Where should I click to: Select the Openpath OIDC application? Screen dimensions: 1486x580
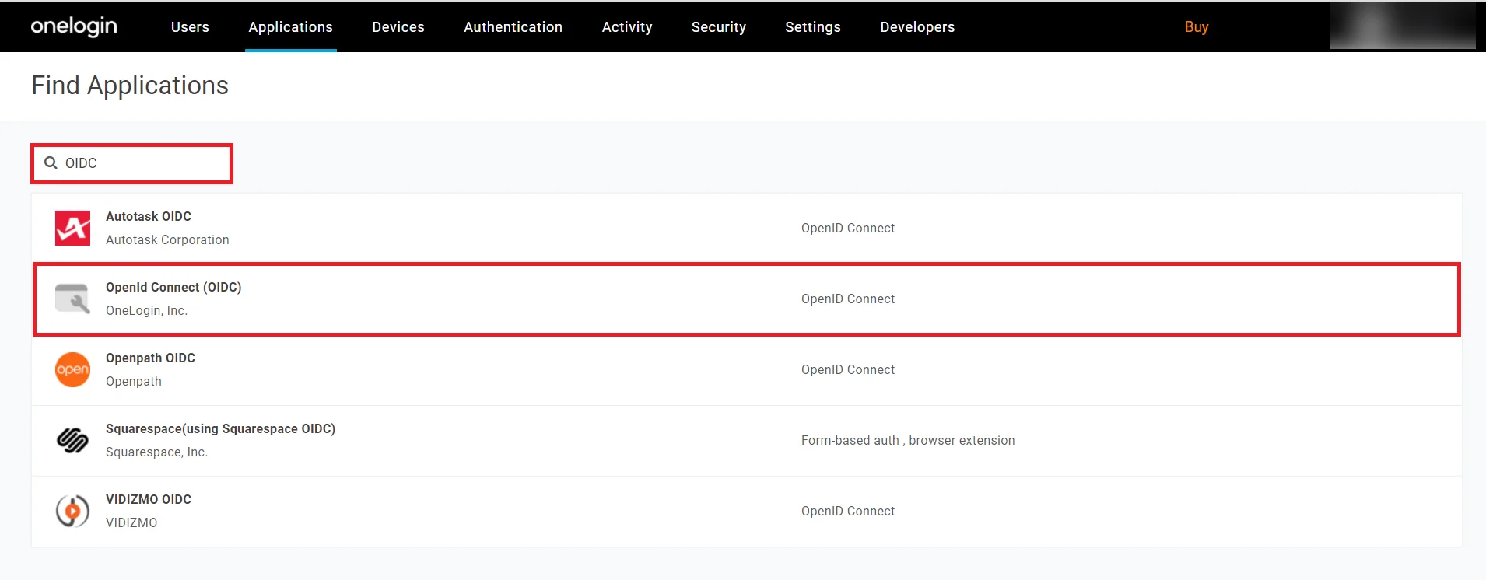click(x=746, y=370)
